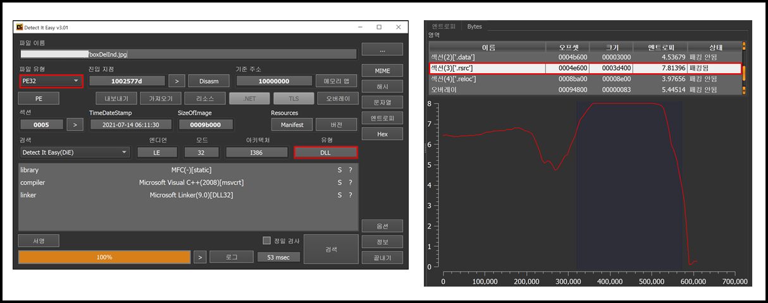
Task: Click the Disasm button
Action: [x=208, y=81]
